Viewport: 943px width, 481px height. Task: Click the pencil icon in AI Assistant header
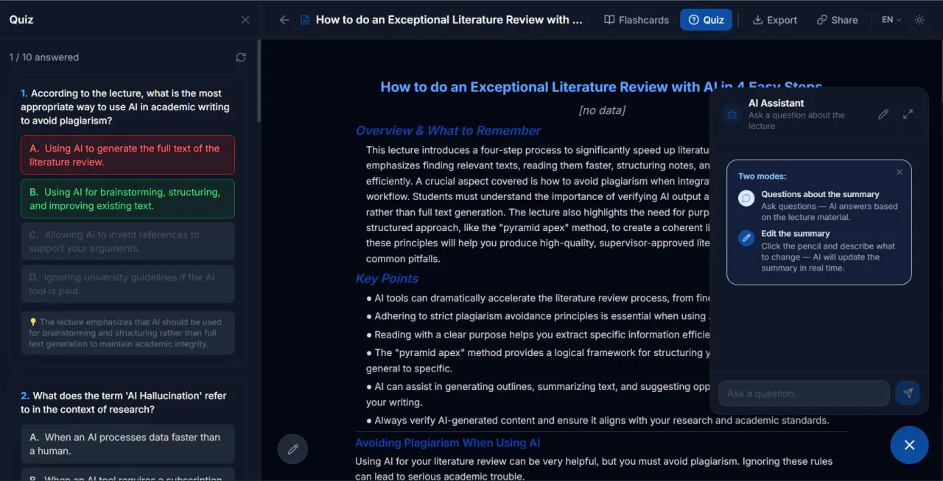pyautogui.click(x=883, y=114)
